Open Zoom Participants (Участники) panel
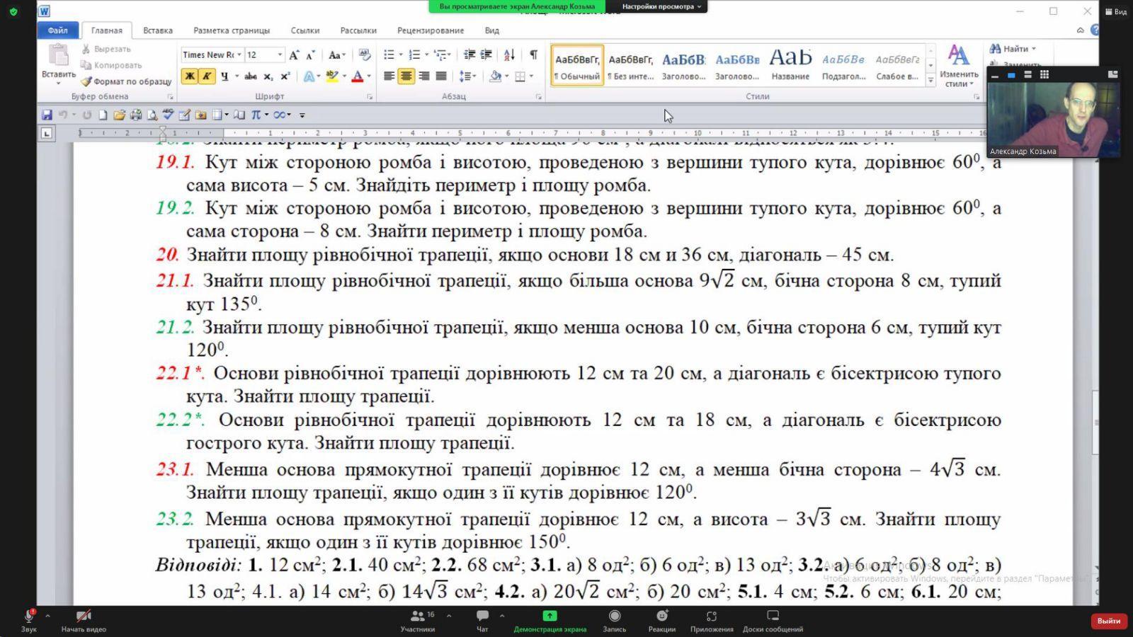This screenshot has height=637, width=1133. (418, 621)
